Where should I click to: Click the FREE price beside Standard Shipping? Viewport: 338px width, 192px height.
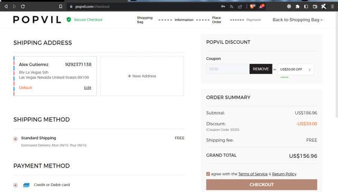point(180,138)
